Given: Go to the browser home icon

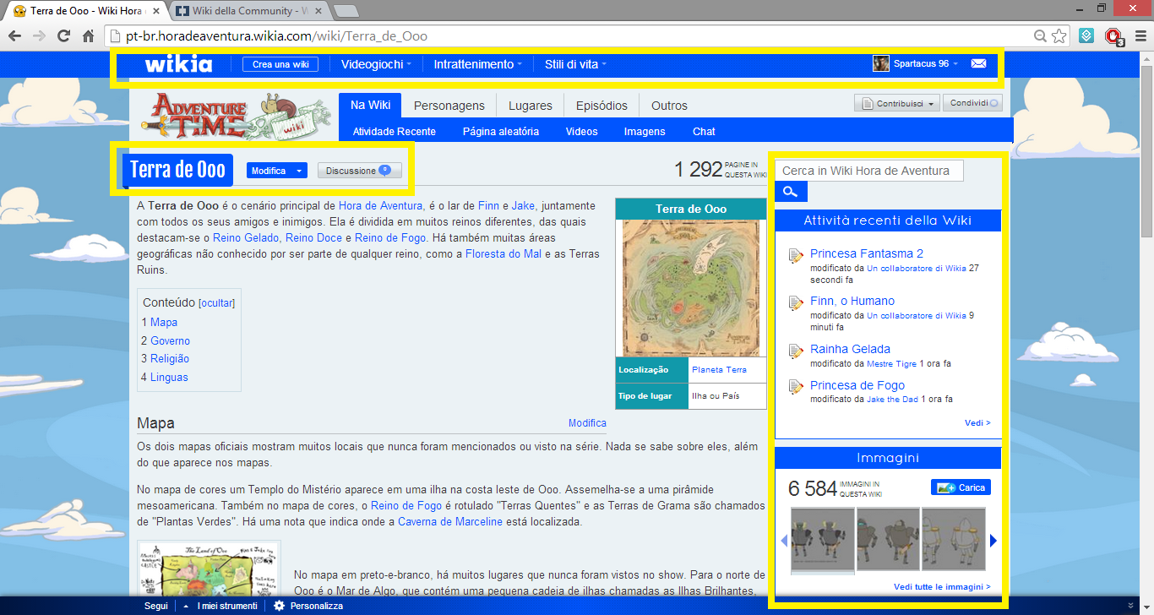Looking at the screenshot, I should click(x=88, y=36).
